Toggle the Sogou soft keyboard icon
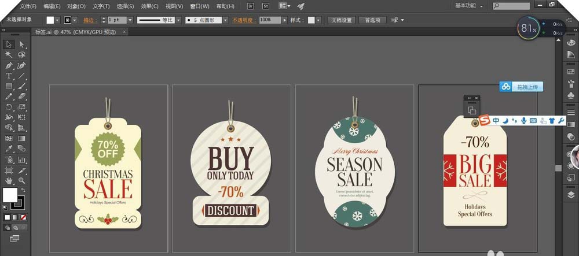579x256 pixels. pos(533,120)
